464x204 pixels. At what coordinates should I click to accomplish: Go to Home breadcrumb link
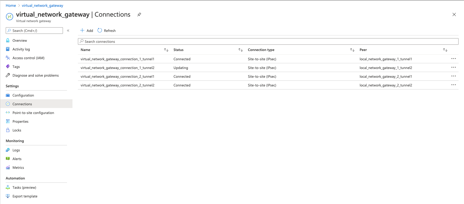(x=11, y=5)
